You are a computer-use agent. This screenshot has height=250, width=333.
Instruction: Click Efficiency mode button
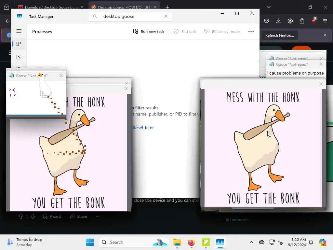coord(222,32)
